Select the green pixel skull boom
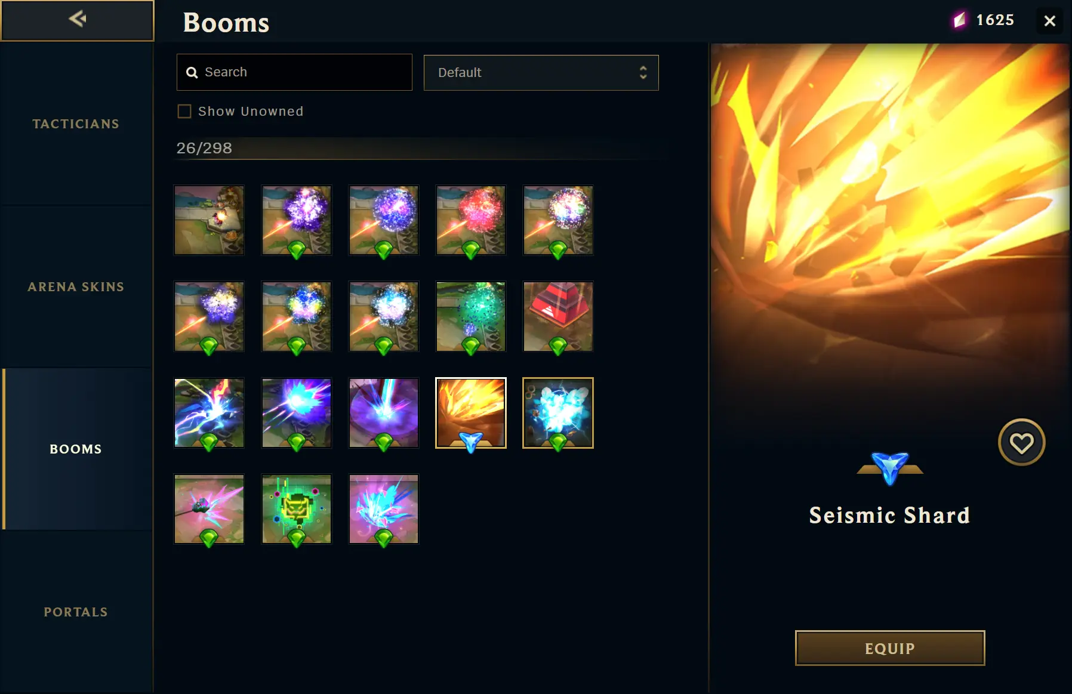1072x694 pixels. point(297,509)
